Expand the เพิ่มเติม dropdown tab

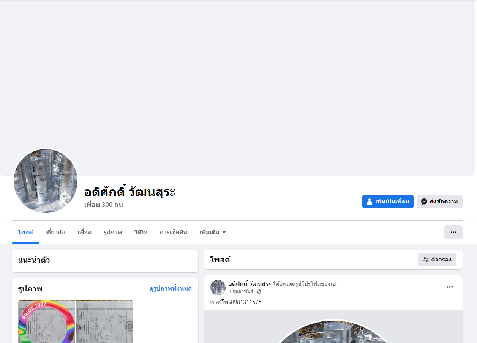213,232
